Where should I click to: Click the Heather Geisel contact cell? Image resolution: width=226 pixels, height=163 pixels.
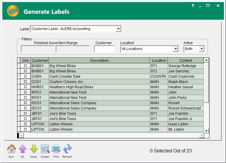click(186, 87)
